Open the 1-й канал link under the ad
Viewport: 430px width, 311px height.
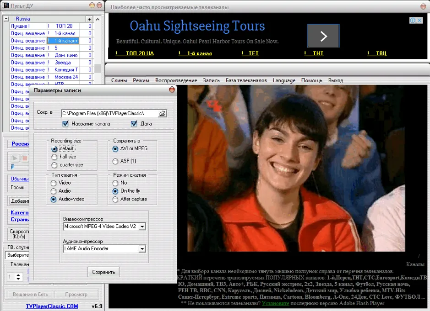195,53
